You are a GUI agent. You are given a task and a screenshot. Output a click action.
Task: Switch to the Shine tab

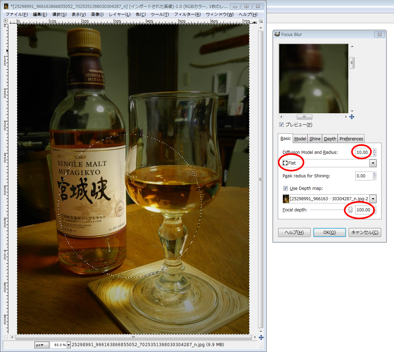pyautogui.click(x=315, y=139)
